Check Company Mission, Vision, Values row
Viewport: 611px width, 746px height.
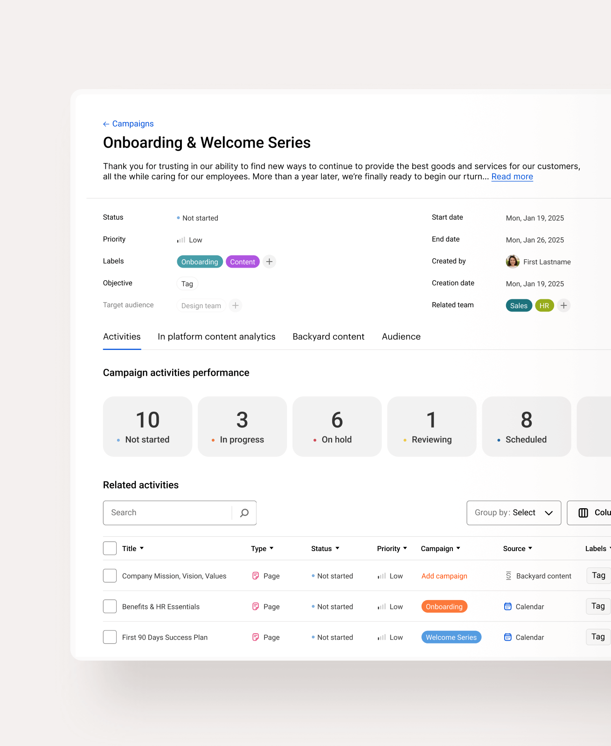pyautogui.click(x=110, y=576)
